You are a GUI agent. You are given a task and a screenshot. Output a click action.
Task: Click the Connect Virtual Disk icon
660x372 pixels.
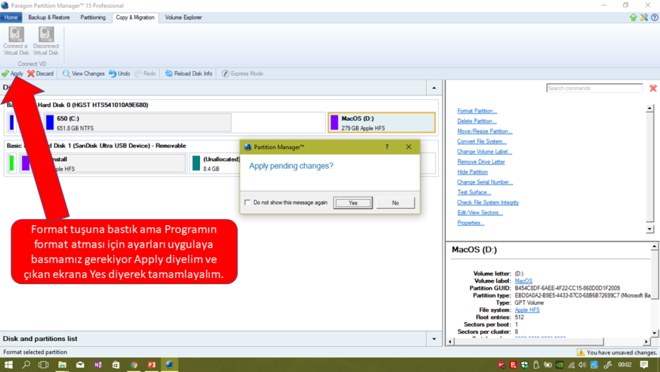point(16,35)
